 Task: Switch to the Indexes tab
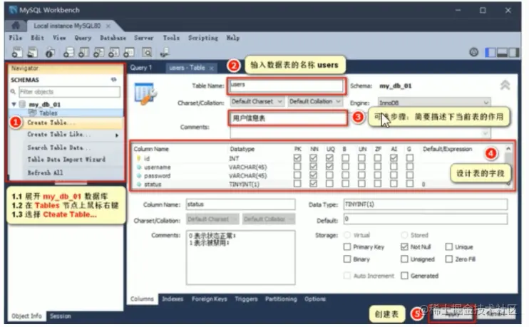(x=173, y=299)
